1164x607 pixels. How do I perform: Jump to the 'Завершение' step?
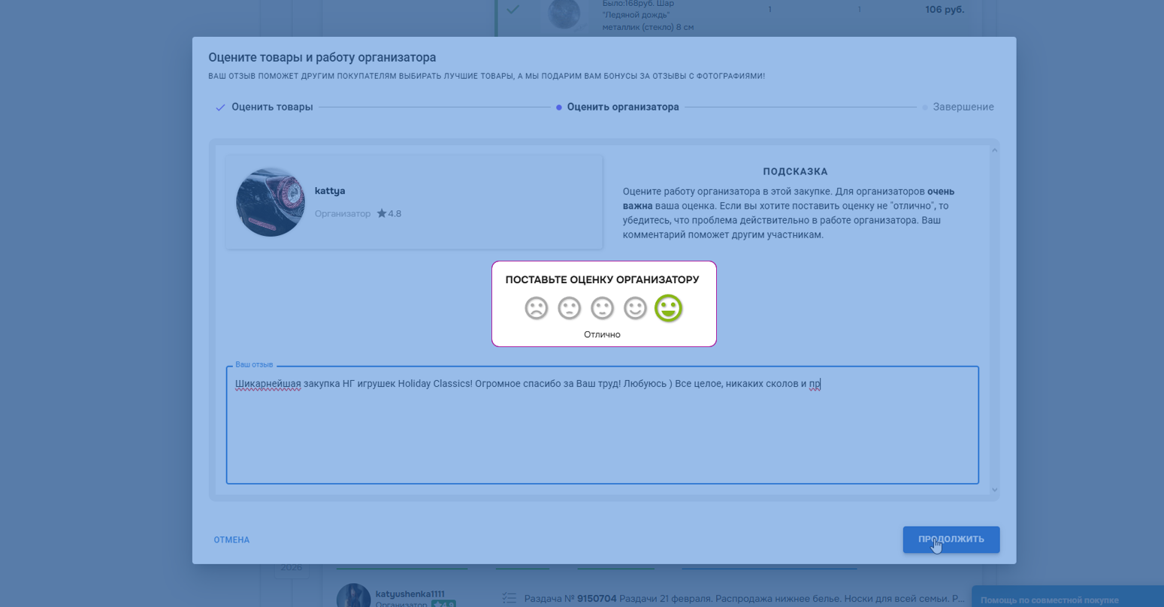[963, 107]
